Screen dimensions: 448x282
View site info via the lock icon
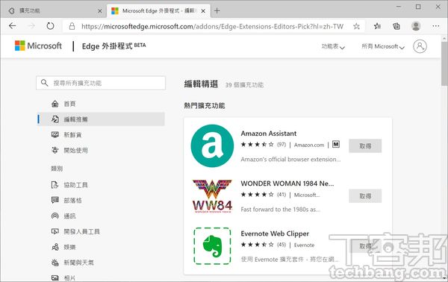(72, 27)
